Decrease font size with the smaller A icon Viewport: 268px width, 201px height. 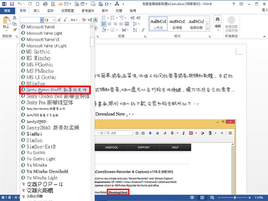click(65, 20)
